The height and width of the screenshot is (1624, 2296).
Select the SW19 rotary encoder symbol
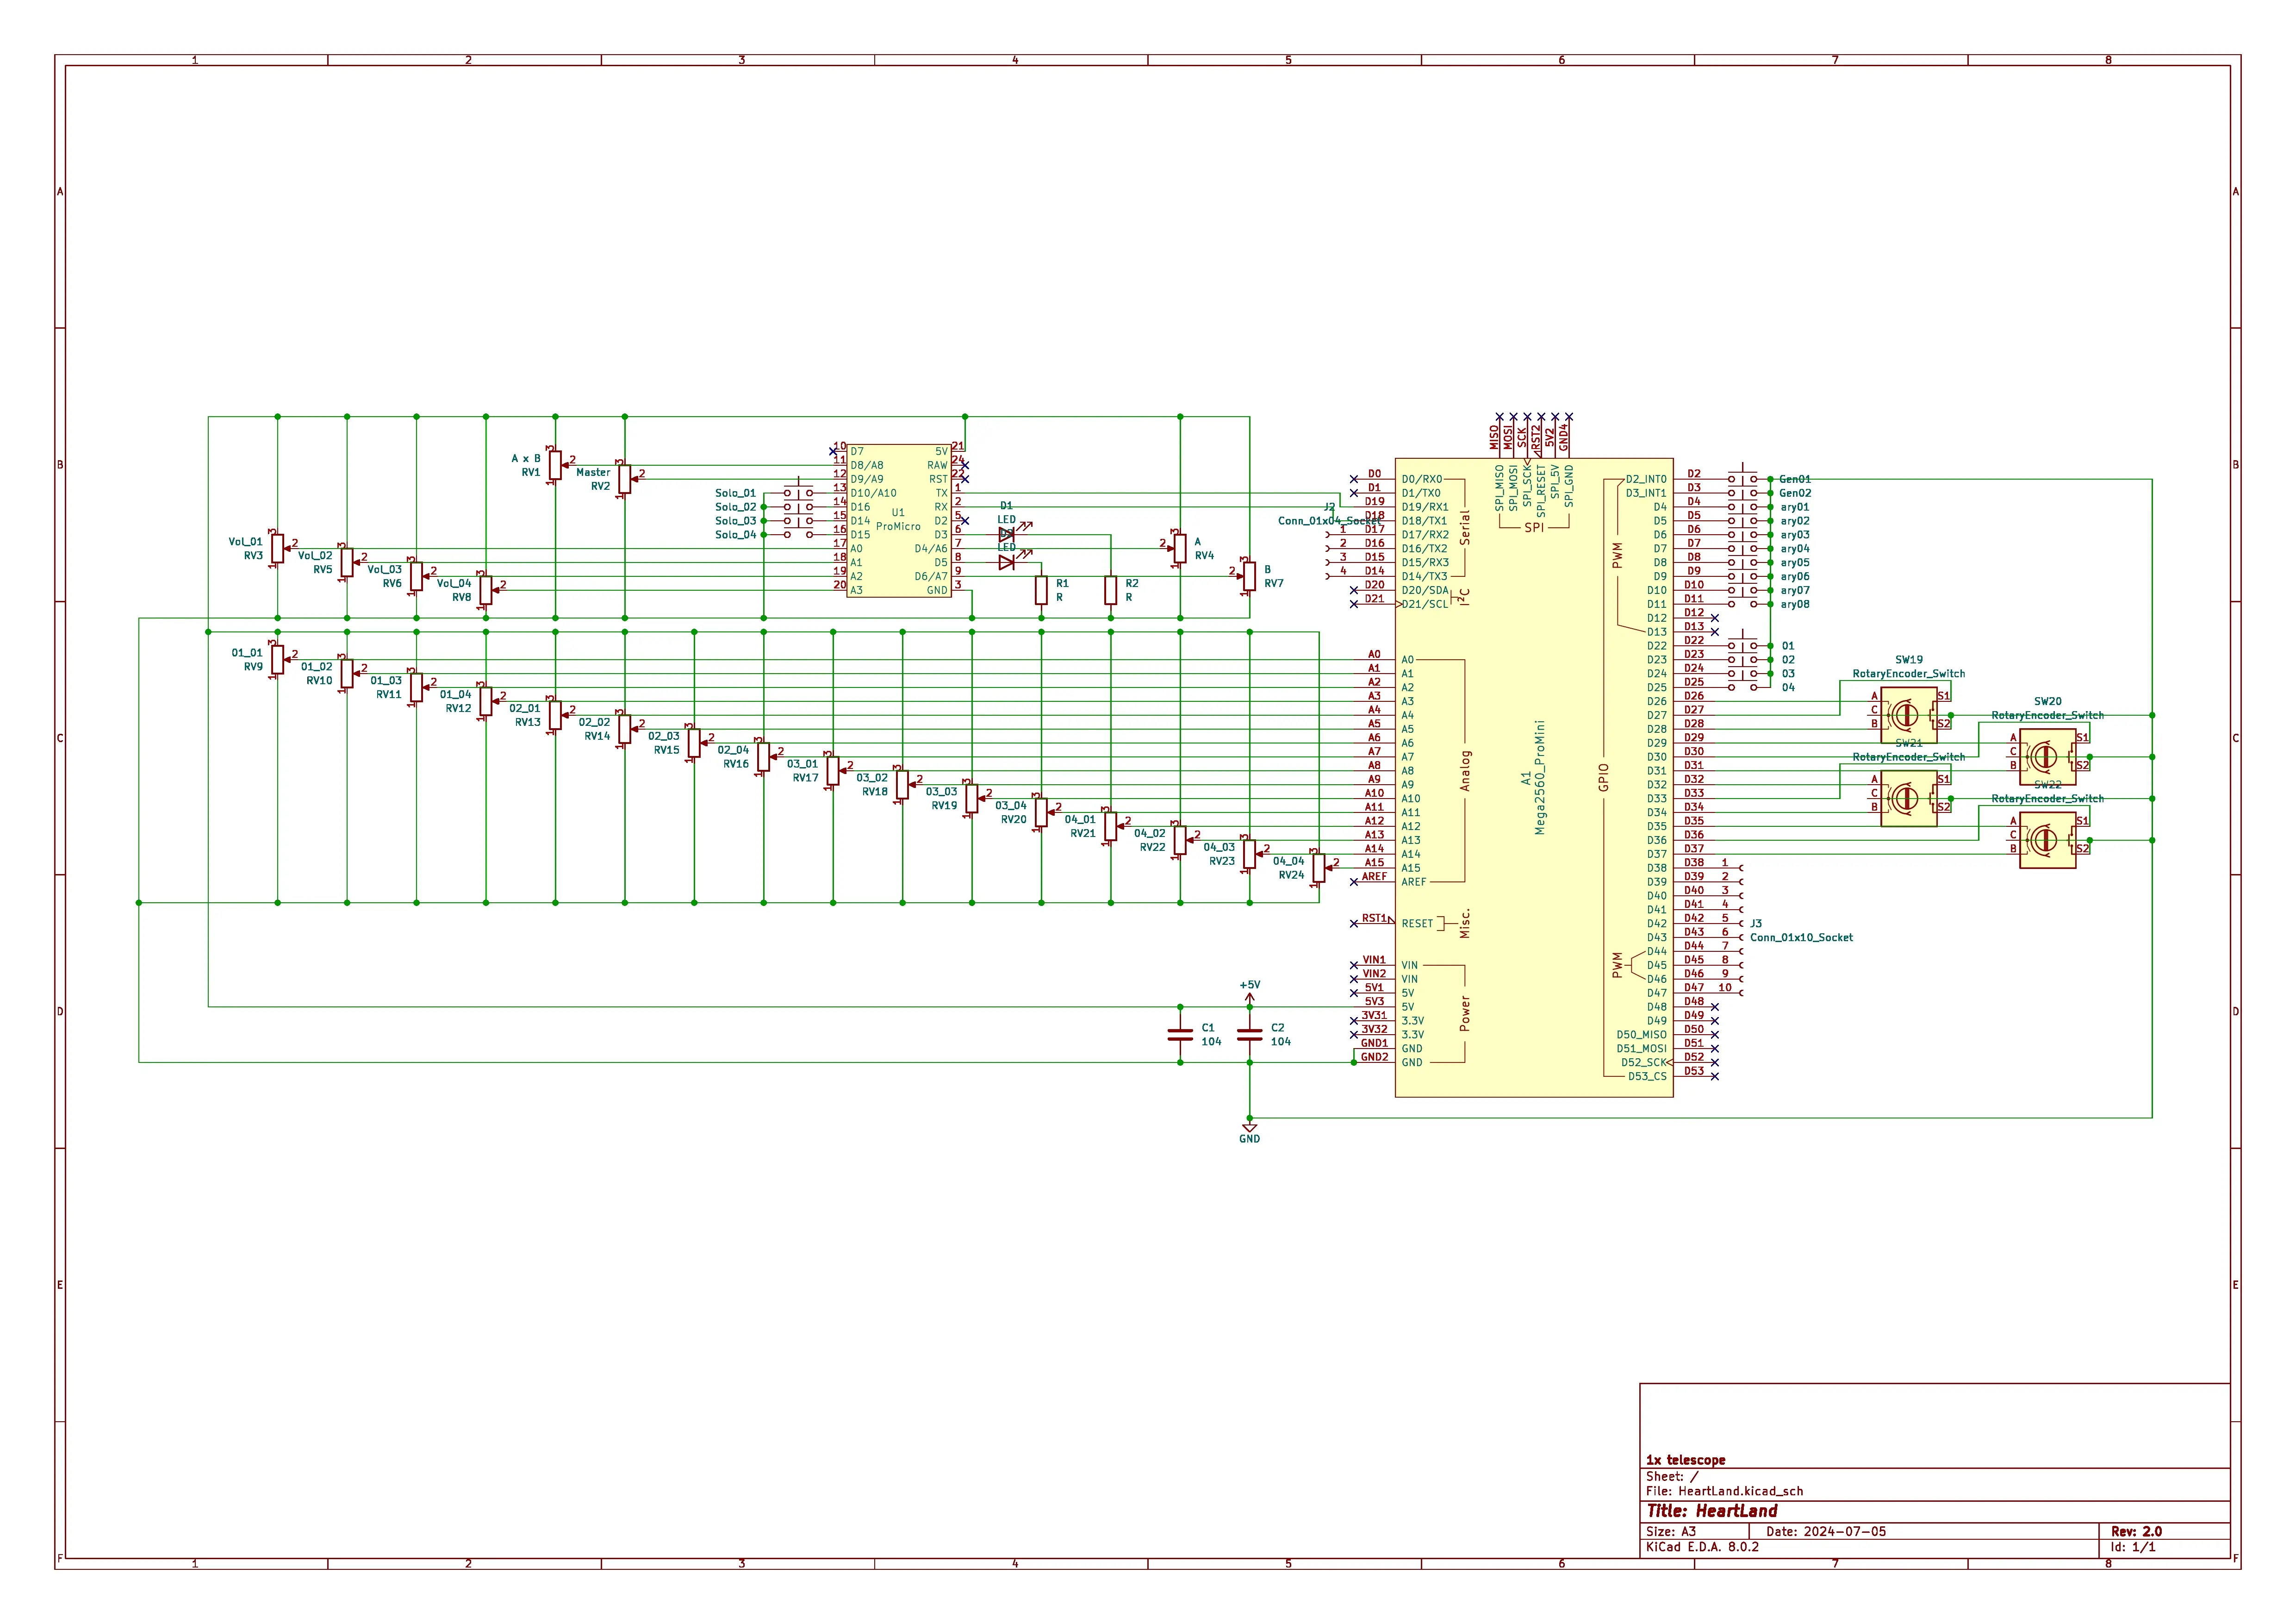point(1908,715)
